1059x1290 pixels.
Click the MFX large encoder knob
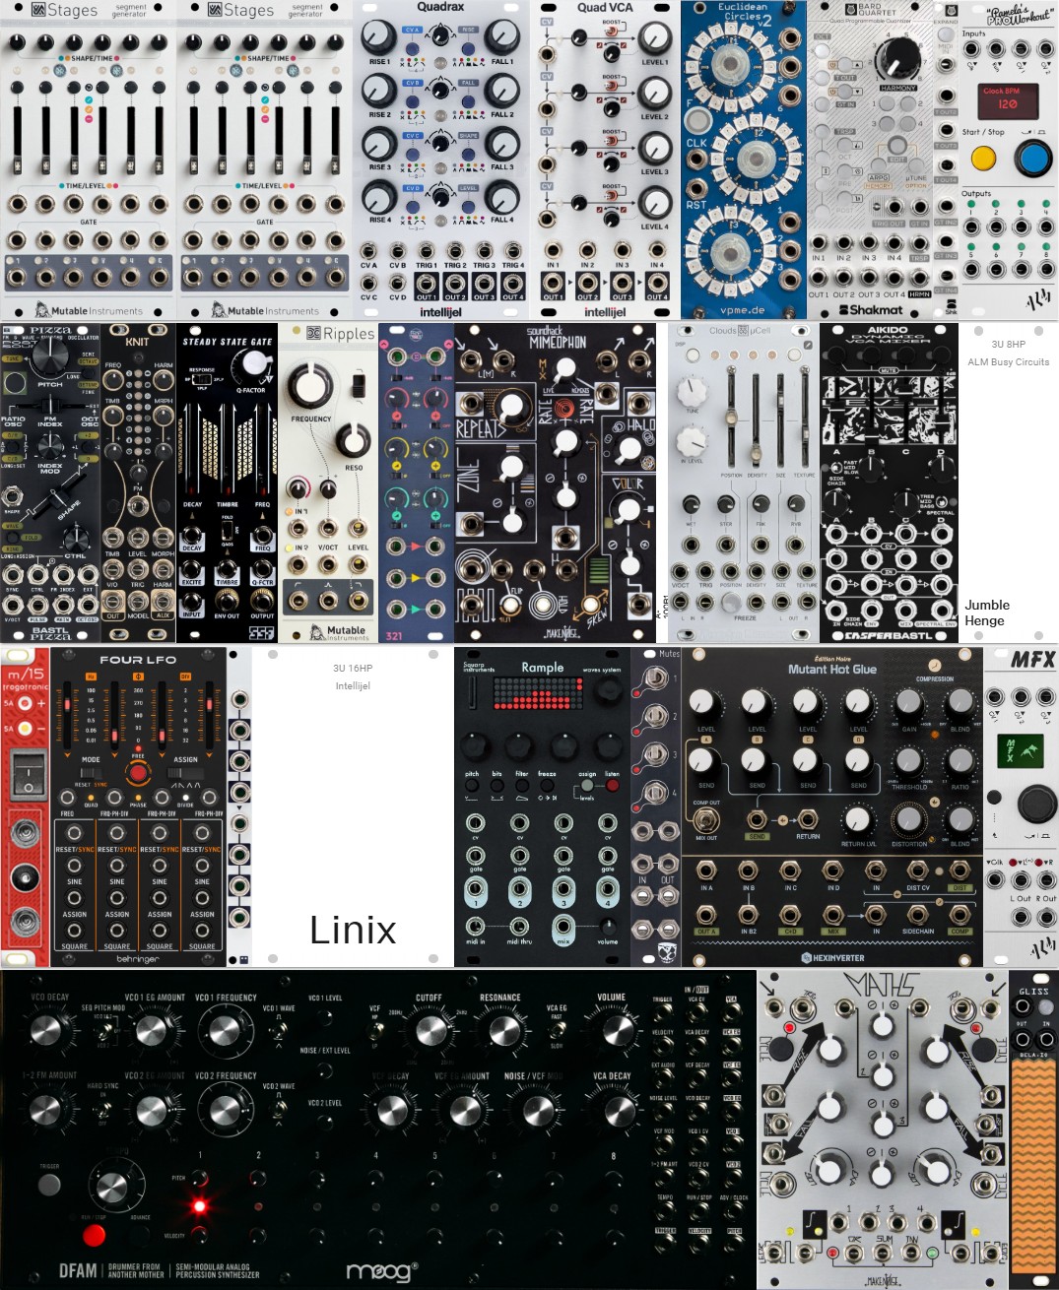coord(1036,804)
